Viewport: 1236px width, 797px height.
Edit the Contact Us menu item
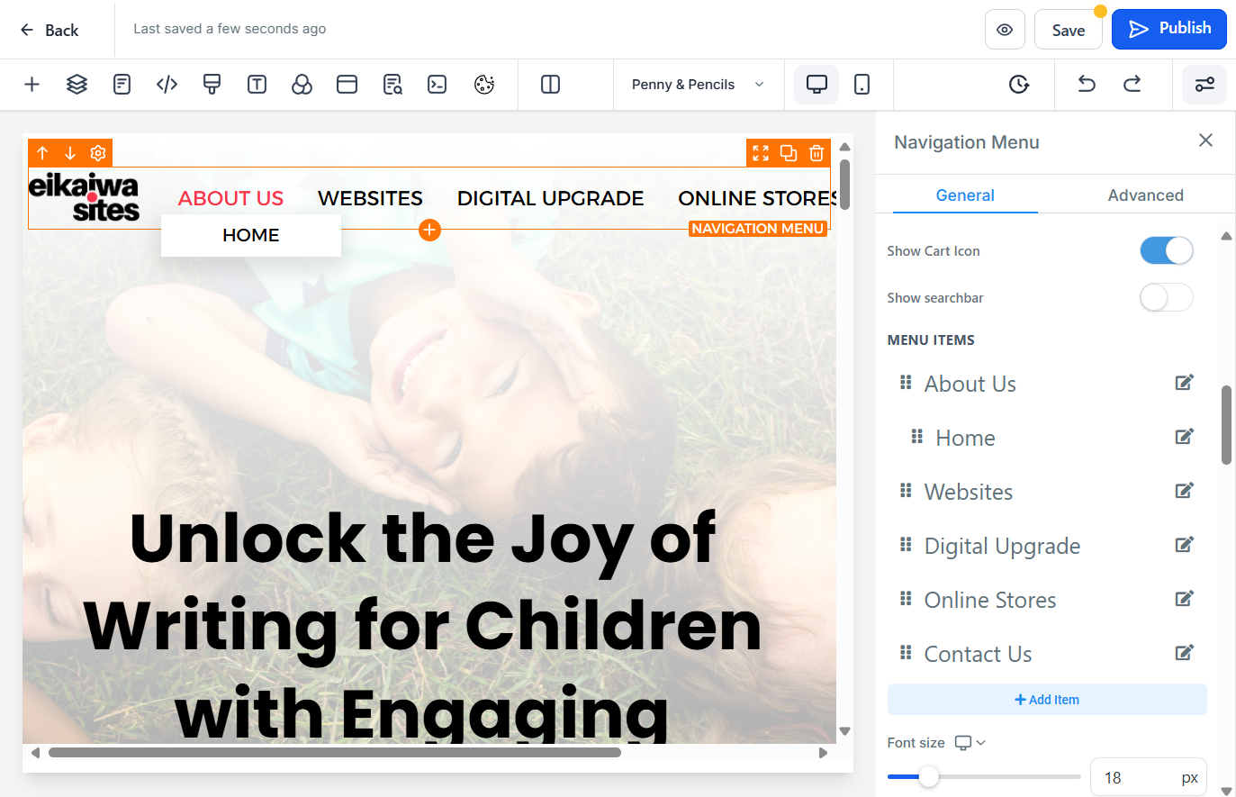click(1185, 653)
